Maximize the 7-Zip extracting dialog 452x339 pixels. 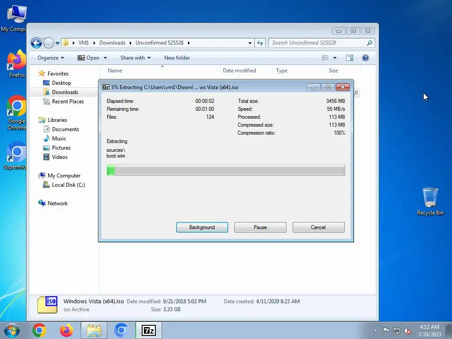pos(328,87)
